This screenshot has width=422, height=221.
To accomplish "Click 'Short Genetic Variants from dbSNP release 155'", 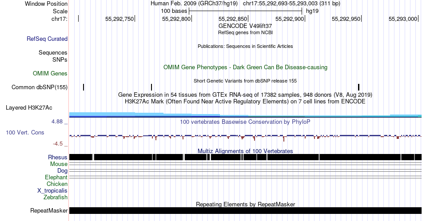I will 245,81.
